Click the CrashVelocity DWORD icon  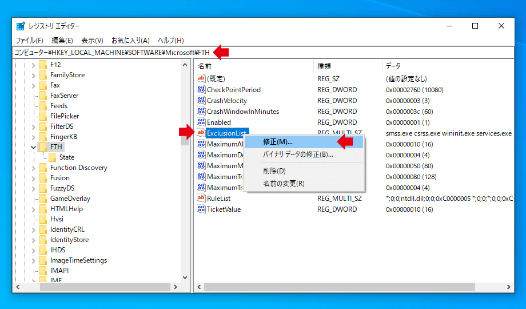point(201,101)
